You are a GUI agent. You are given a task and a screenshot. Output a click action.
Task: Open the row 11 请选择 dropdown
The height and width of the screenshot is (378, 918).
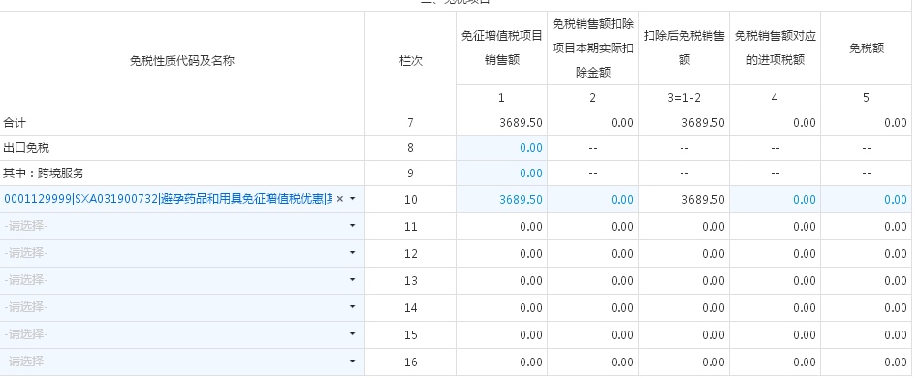pos(182,227)
